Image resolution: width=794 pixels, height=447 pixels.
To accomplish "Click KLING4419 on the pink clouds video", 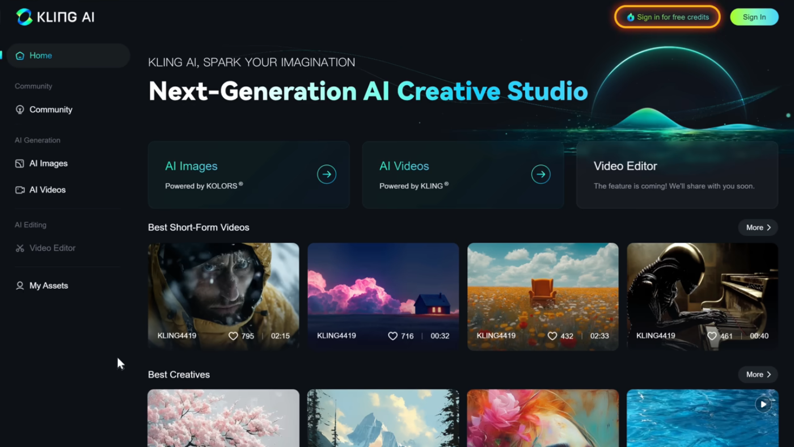I will click(x=336, y=336).
